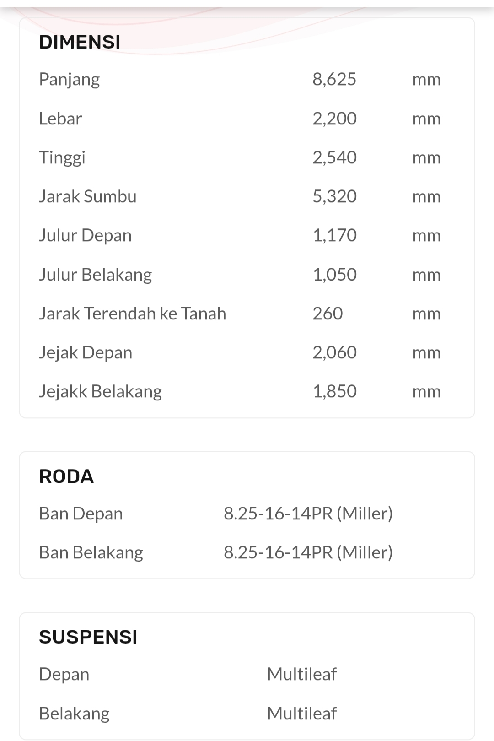Select the Panjang row label
The image size is (494, 741).
click(70, 79)
